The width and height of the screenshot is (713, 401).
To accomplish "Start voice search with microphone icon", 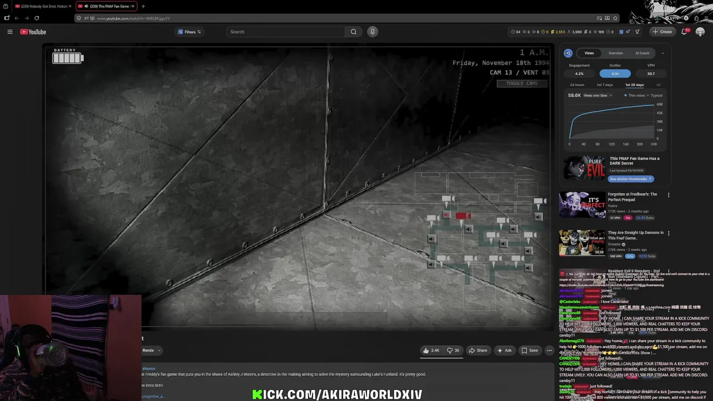I will tap(373, 32).
